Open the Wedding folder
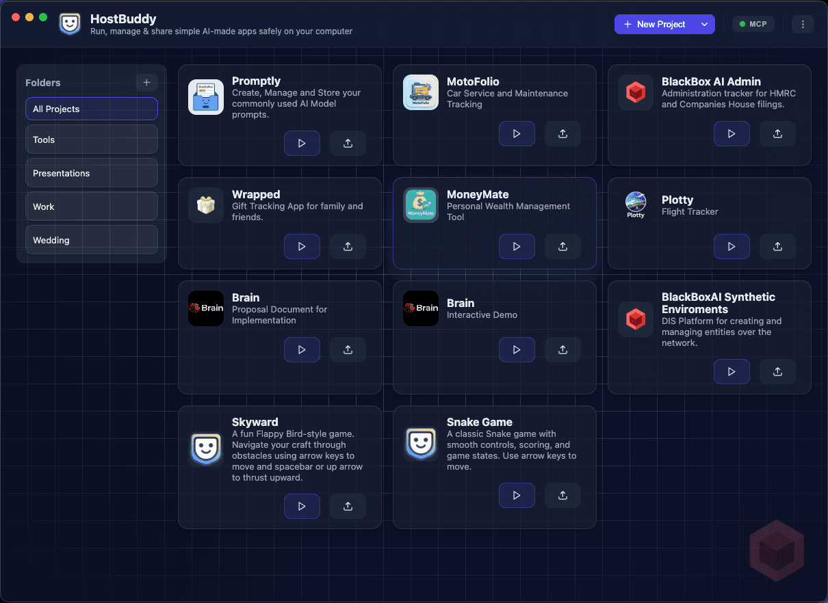Screen dimensions: 828x603 [x=92, y=240]
